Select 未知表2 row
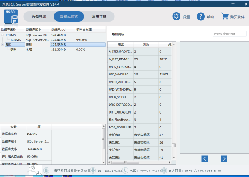249x177 pixels. 140,150
